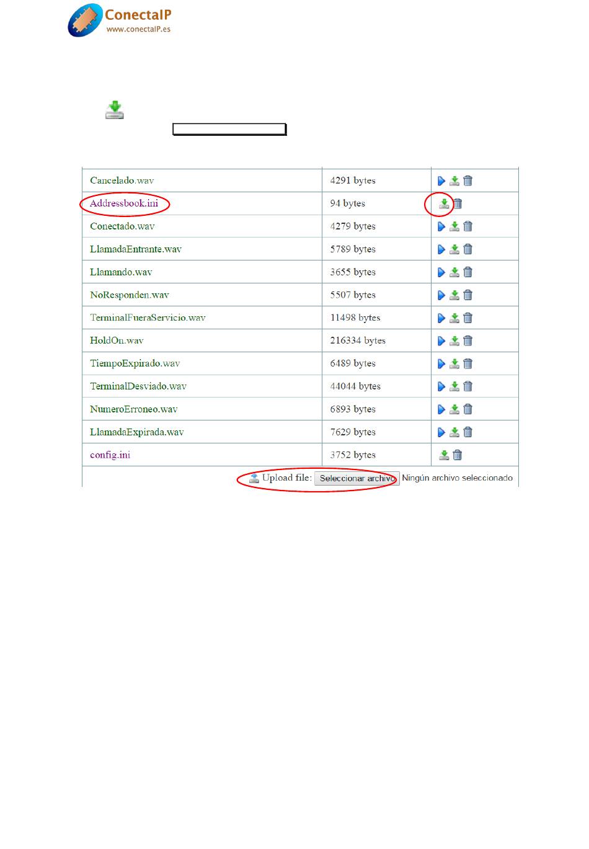The width and height of the screenshot is (589, 849).
Task: Open the TiempoExpirado.wav link
Action: click(135, 363)
